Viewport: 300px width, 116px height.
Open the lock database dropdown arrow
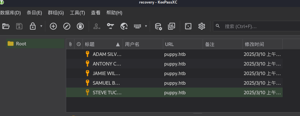coord(41,26)
